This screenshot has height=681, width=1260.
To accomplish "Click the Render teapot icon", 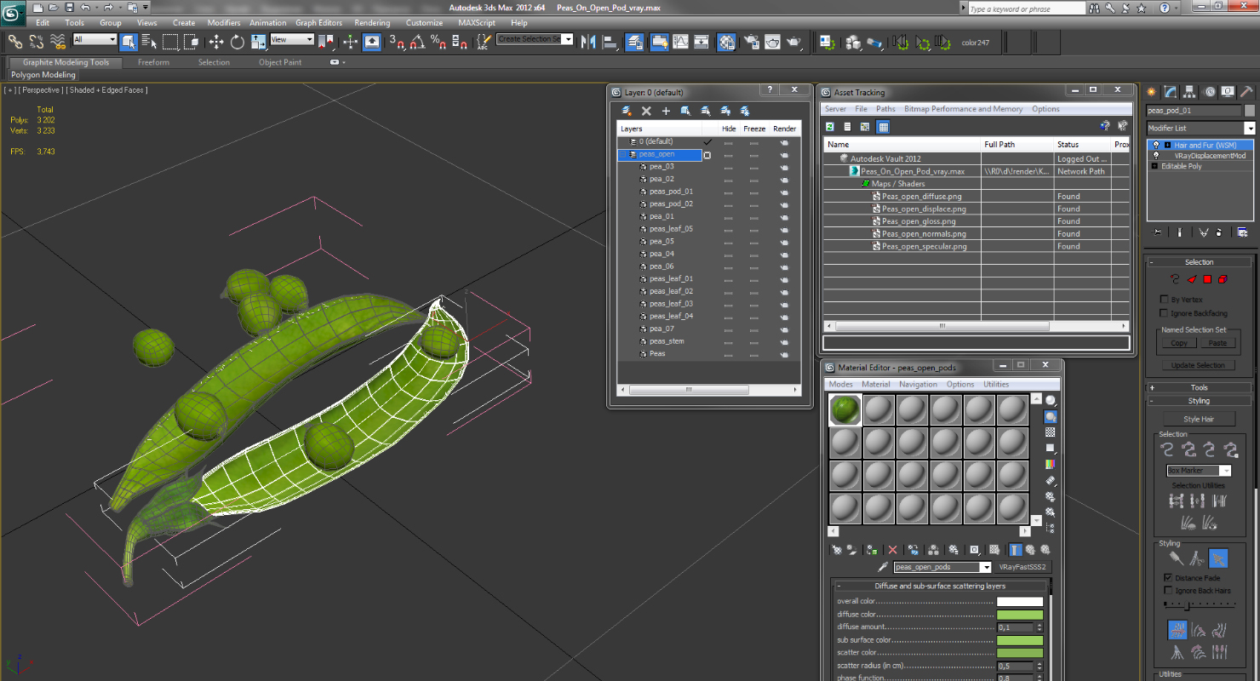I will [x=793, y=42].
